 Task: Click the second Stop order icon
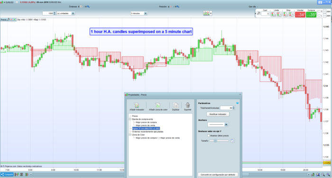coord(291,14)
